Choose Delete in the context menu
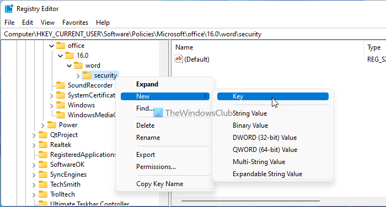This screenshot has width=386, height=207. click(x=165, y=126)
